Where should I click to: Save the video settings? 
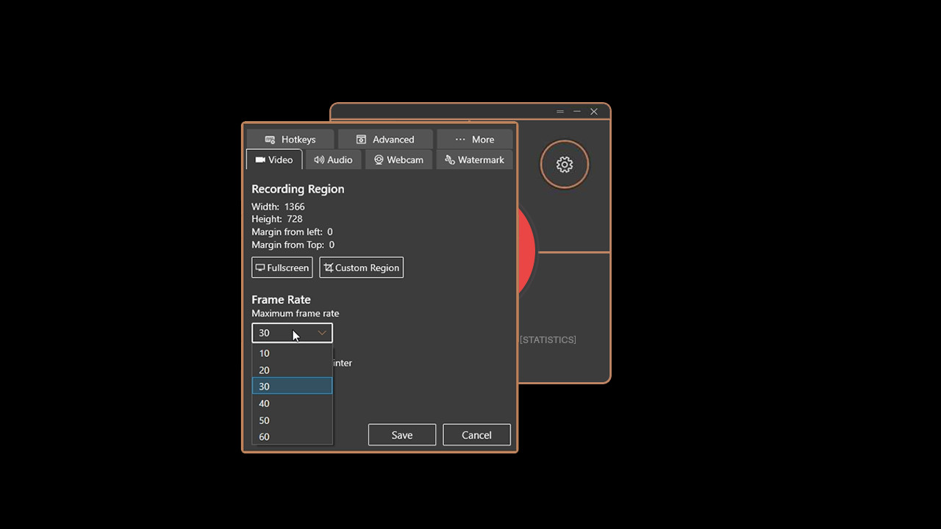point(402,435)
